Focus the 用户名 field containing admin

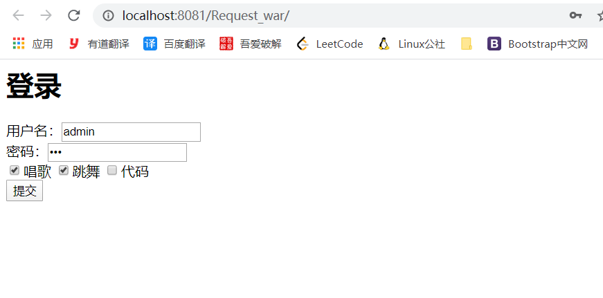pos(131,132)
